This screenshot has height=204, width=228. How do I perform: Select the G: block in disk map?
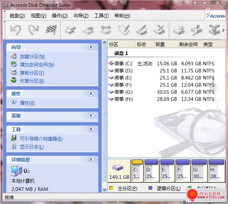point(199,171)
